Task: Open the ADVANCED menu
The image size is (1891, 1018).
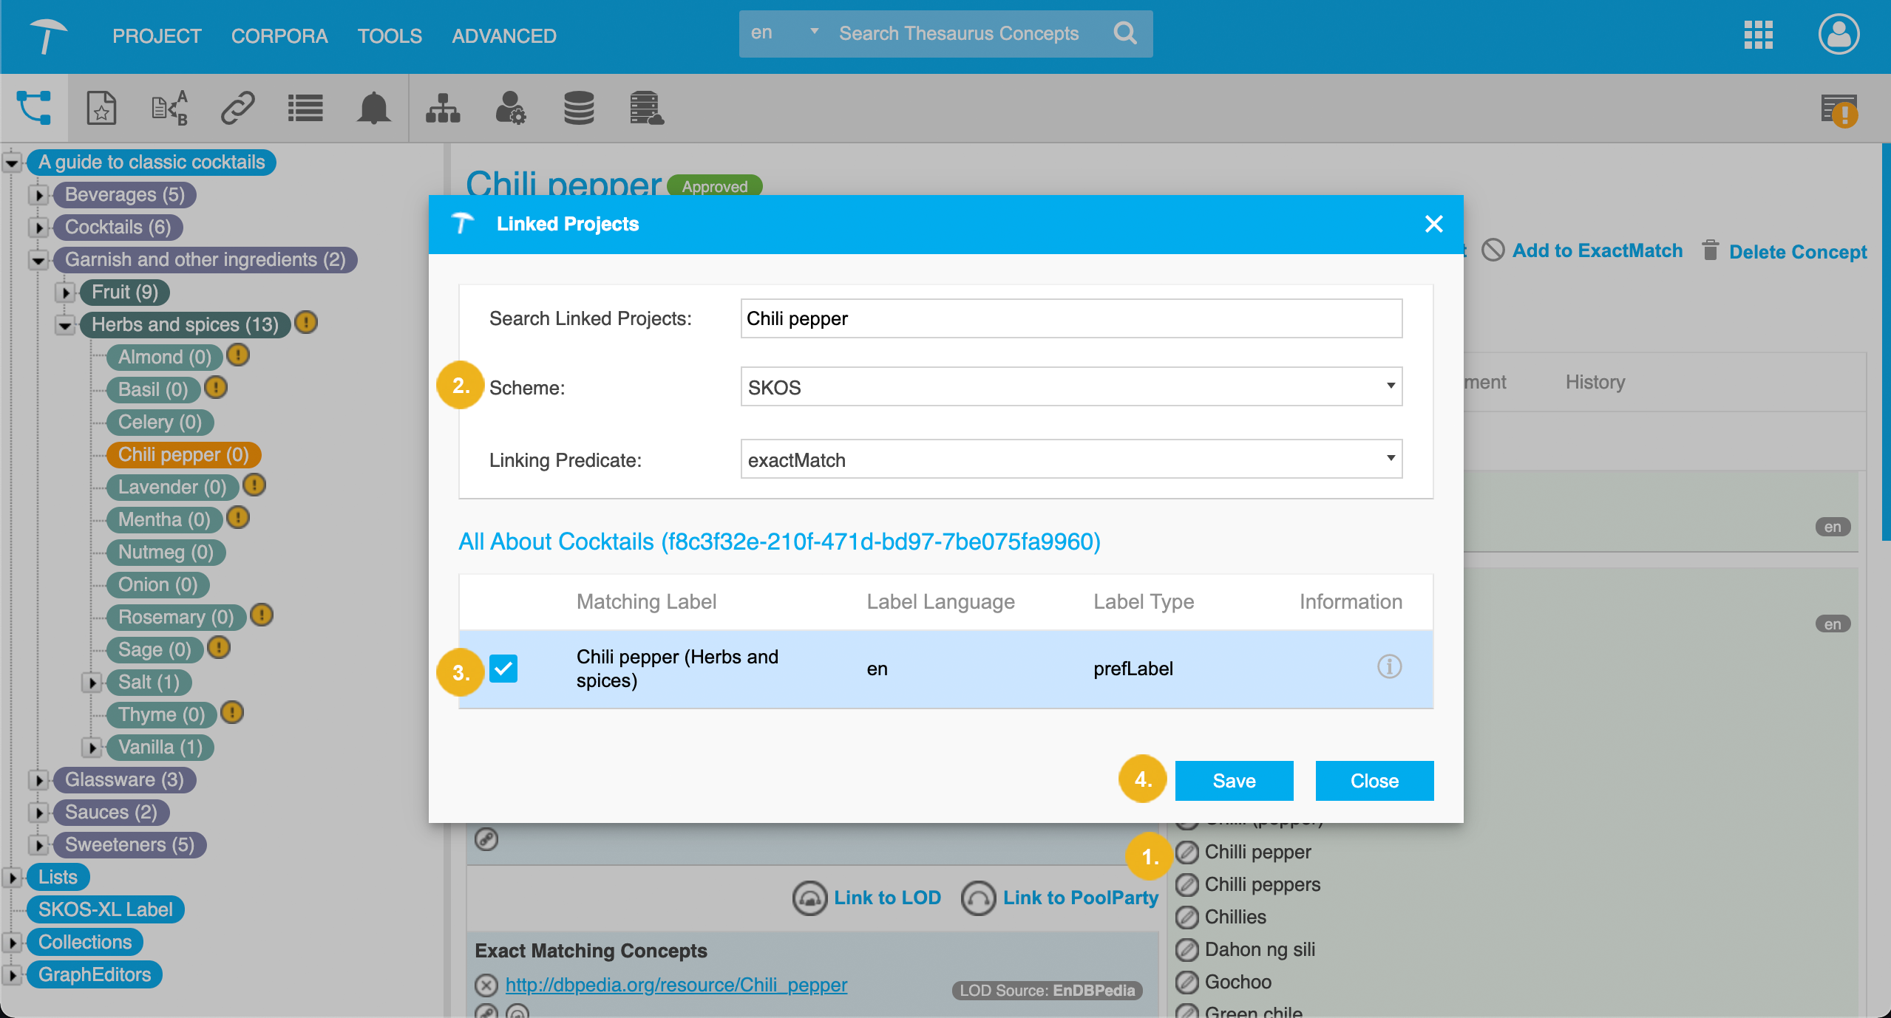Action: click(x=503, y=35)
